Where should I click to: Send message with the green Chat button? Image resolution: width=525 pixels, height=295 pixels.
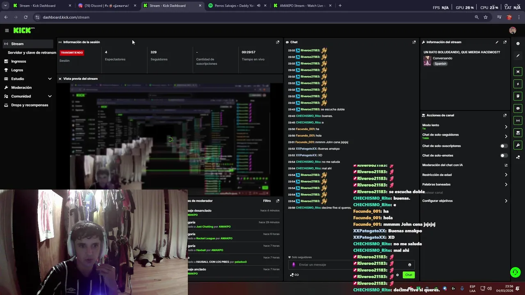coord(409,275)
